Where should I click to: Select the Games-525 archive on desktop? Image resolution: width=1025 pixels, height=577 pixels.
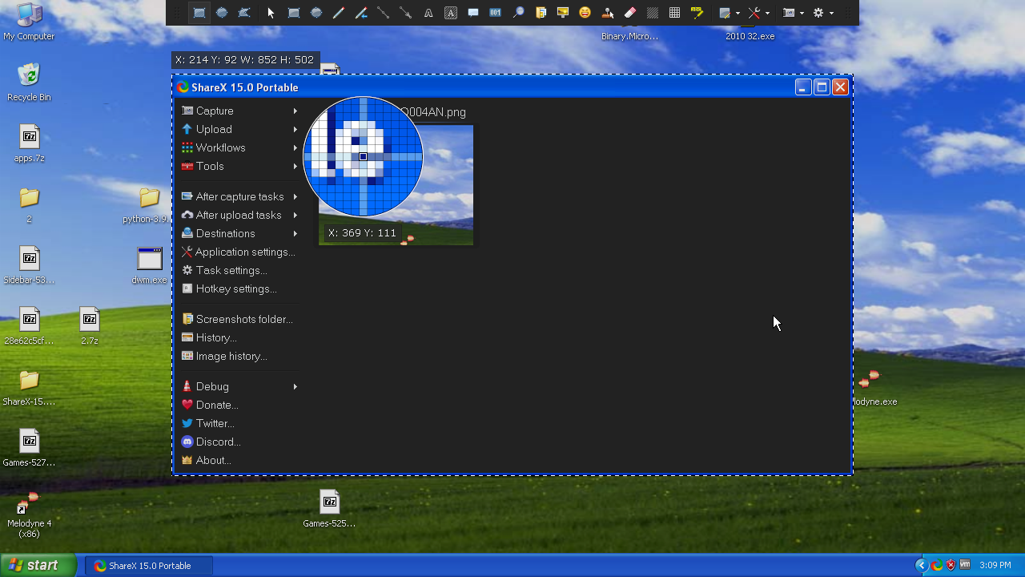tap(329, 508)
